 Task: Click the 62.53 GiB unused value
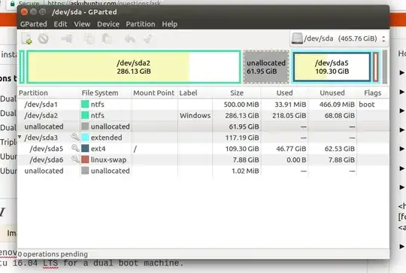tap(340, 149)
